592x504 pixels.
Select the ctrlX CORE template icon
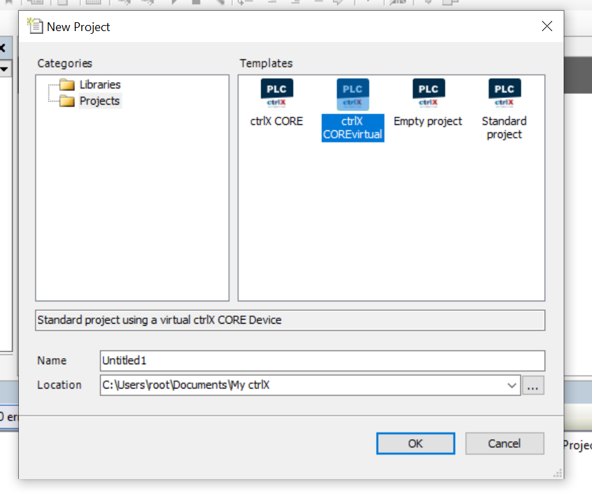[x=277, y=93]
